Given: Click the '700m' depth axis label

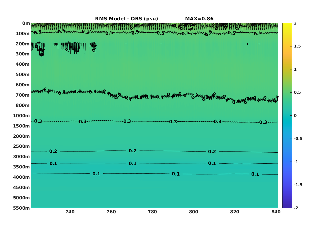Looking at the screenshot, I should 23,95.
